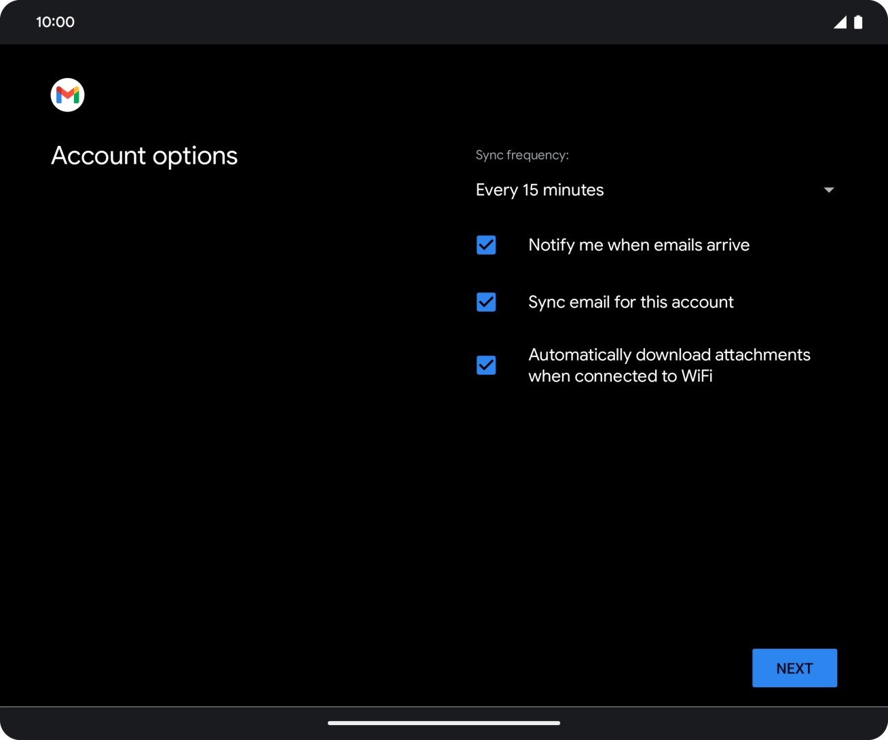This screenshot has width=888, height=740.
Task: Tap the battery indicator in status bar
Action: click(857, 22)
